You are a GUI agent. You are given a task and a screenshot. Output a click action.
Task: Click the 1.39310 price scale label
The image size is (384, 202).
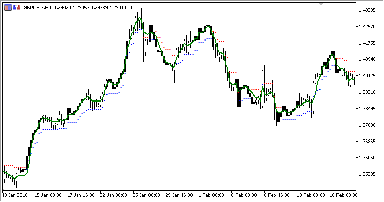click(x=367, y=92)
